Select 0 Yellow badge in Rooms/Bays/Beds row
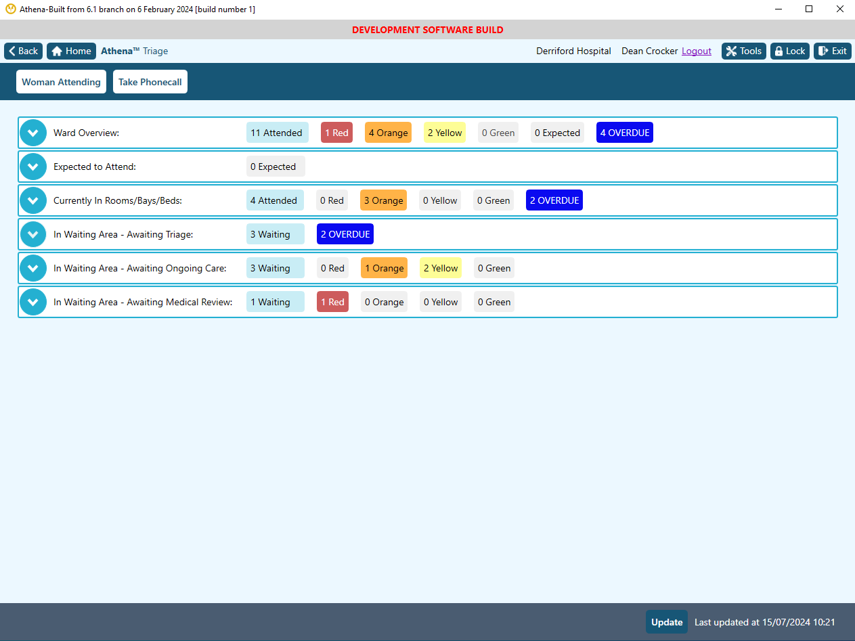Viewport: 855px width, 641px height. 440,200
